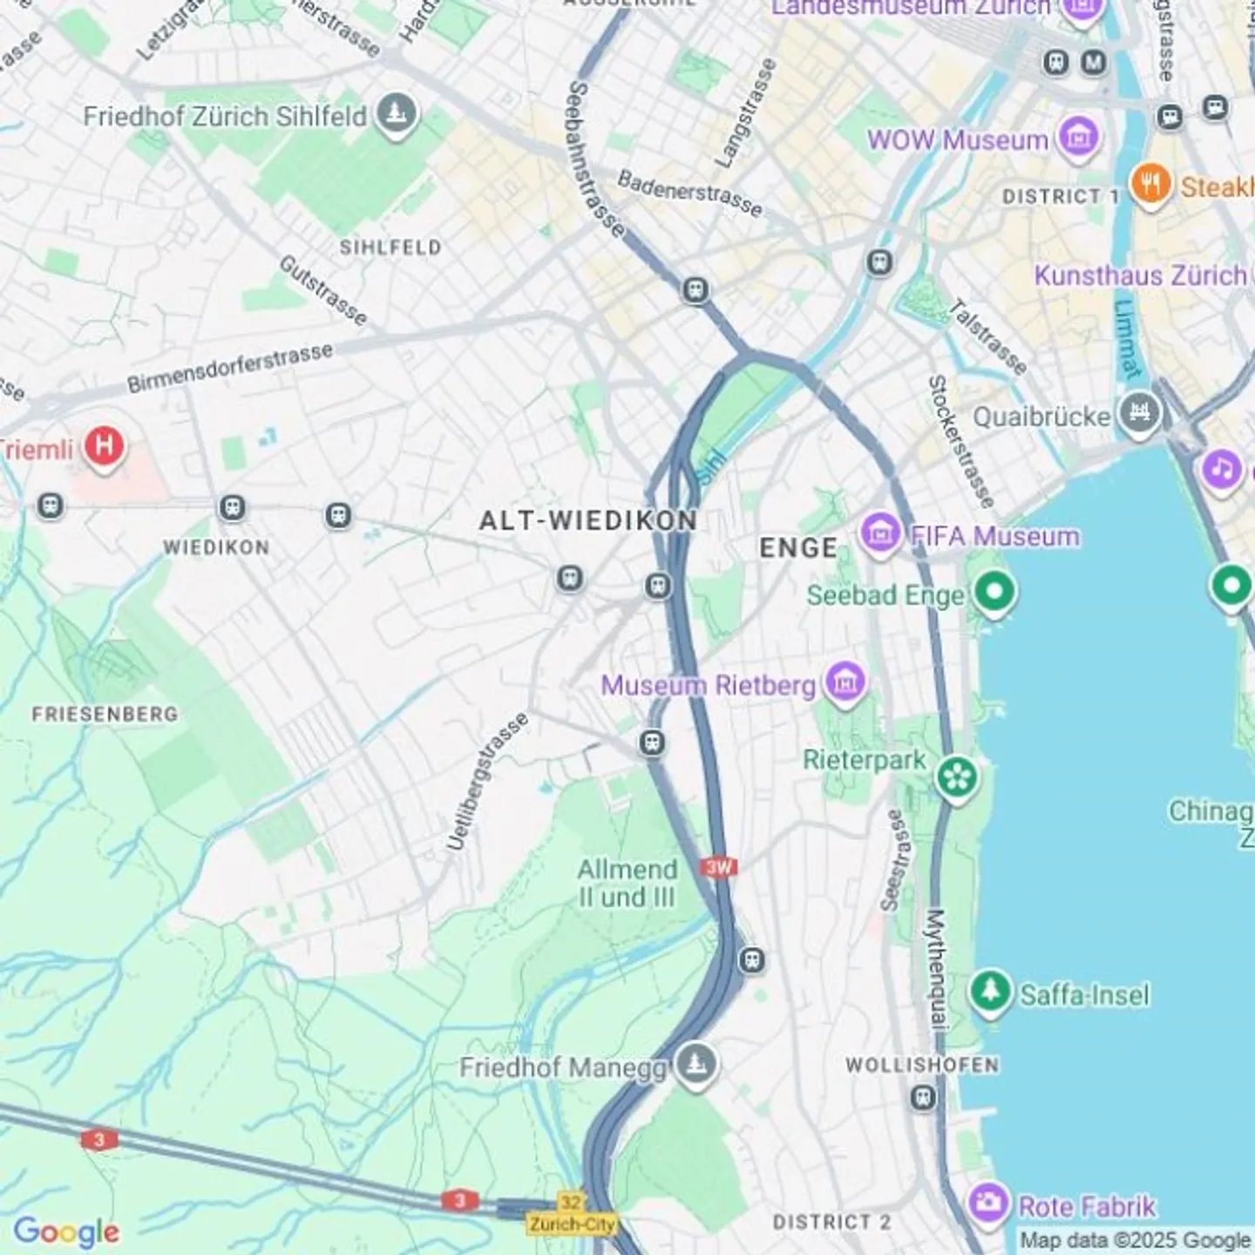Click the Museum Rietberg pin icon
1255x1255 pixels.
click(845, 682)
